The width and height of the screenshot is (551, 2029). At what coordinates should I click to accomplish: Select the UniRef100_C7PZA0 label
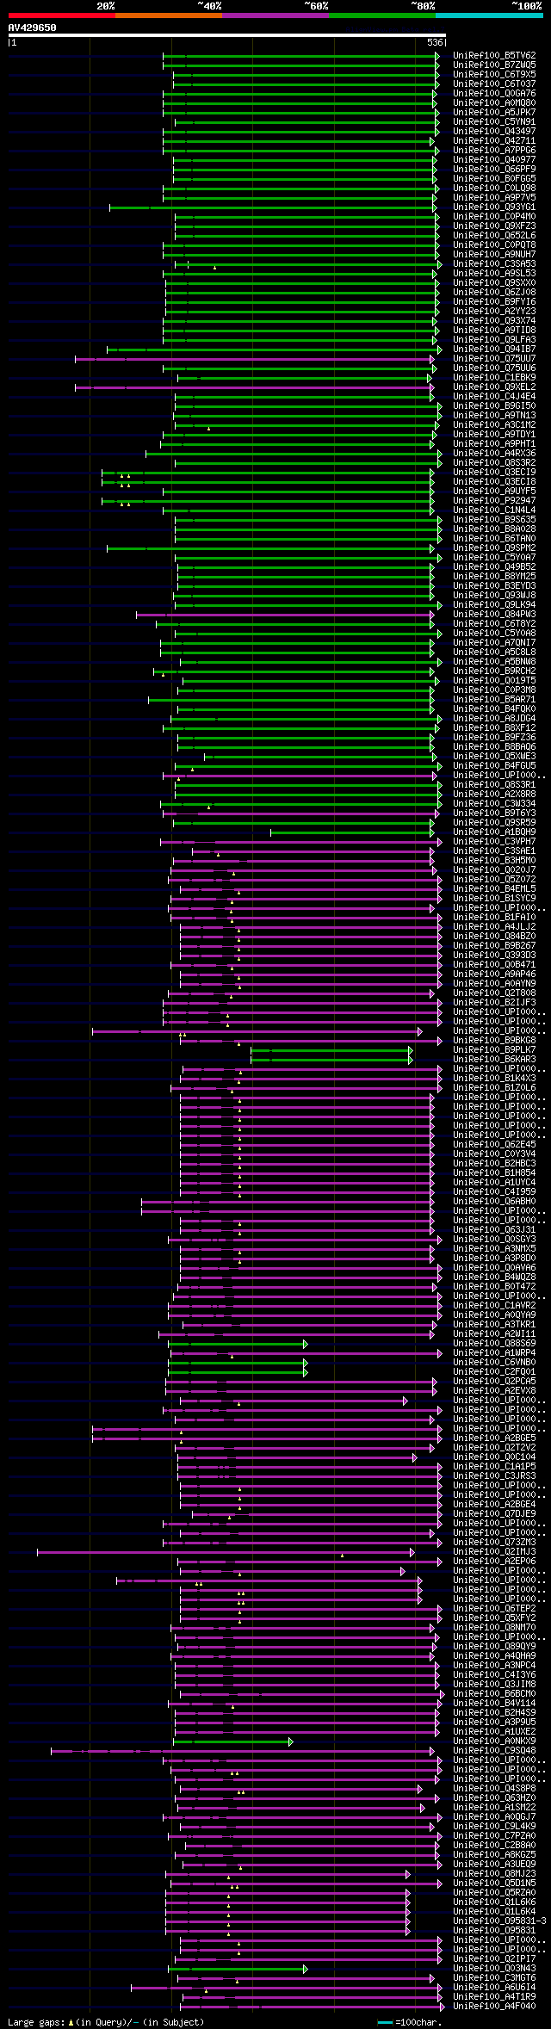coord(494,1836)
